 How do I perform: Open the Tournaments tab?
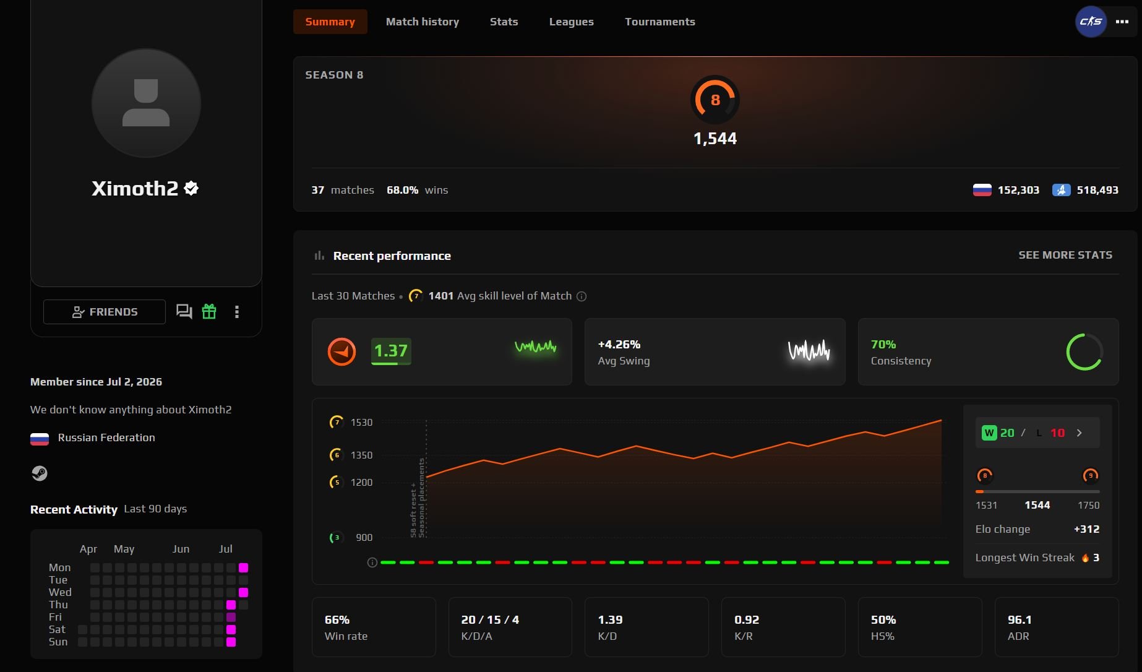659,22
